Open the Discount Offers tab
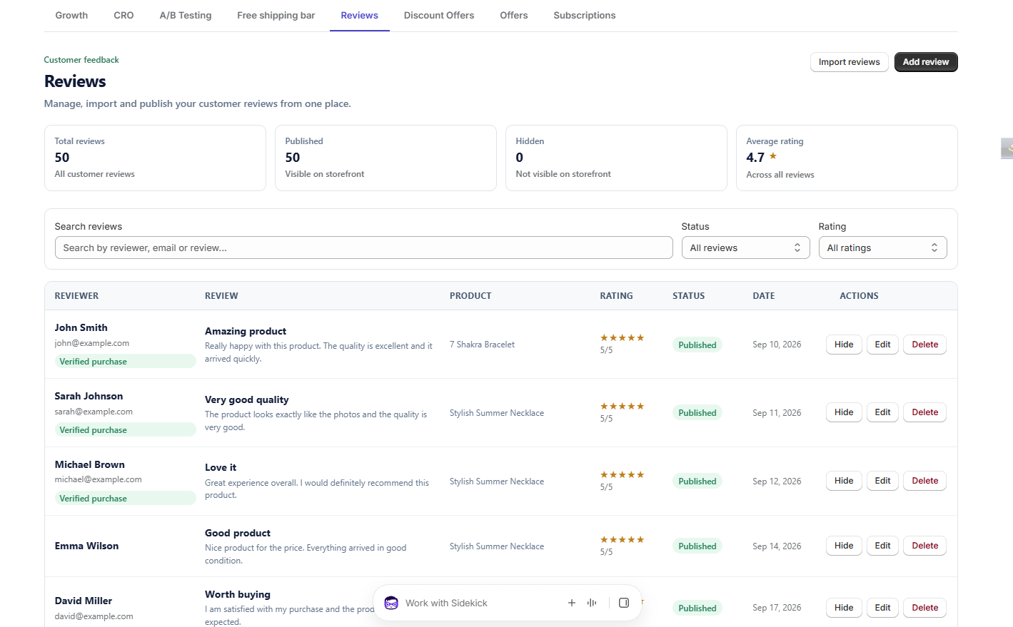Viewport: 1013px width, 627px height. [439, 15]
